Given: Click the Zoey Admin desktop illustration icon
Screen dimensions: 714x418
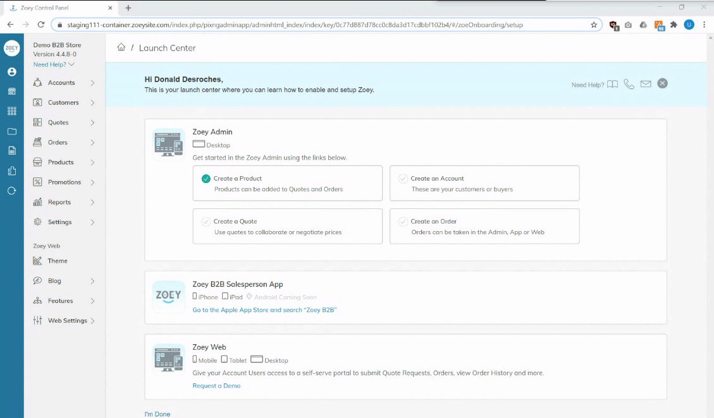Looking at the screenshot, I should point(168,144).
